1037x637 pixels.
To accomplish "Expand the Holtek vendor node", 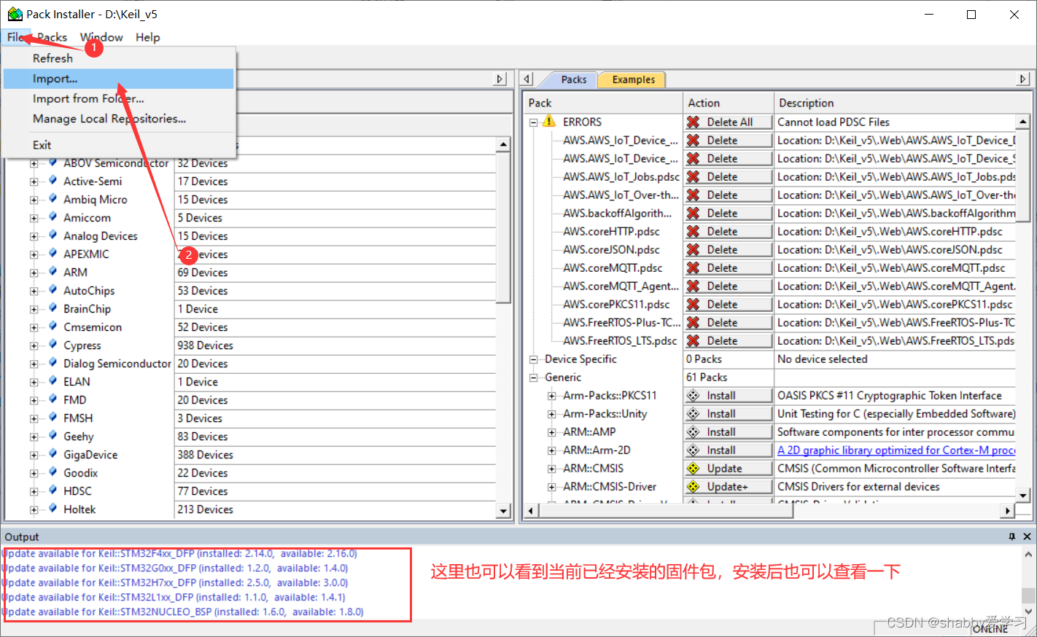I will pos(34,509).
